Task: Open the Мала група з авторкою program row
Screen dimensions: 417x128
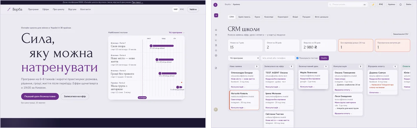Action: tap(146, 88)
